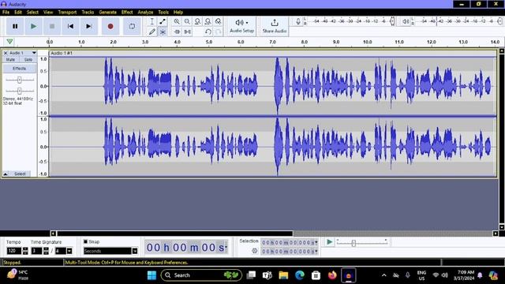Trim audio outside selection icon

177,32
